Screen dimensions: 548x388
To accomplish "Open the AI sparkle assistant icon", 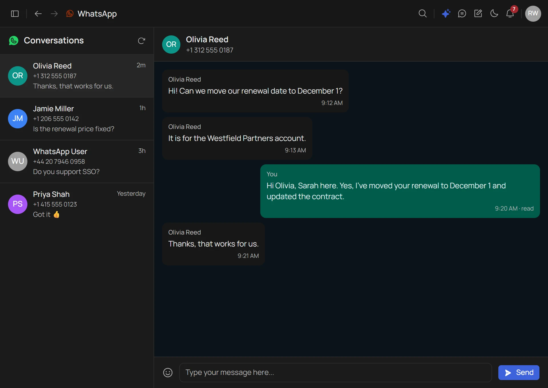I will tap(446, 14).
